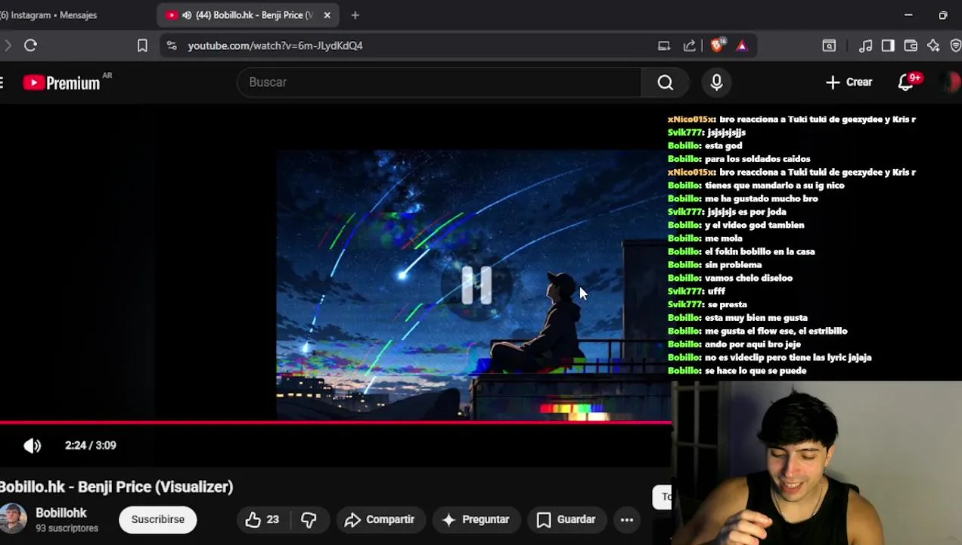Open Brave Rewards triangle icon

(742, 45)
